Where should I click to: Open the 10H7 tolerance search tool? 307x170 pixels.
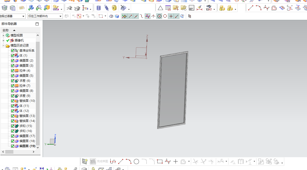(209, 8)
